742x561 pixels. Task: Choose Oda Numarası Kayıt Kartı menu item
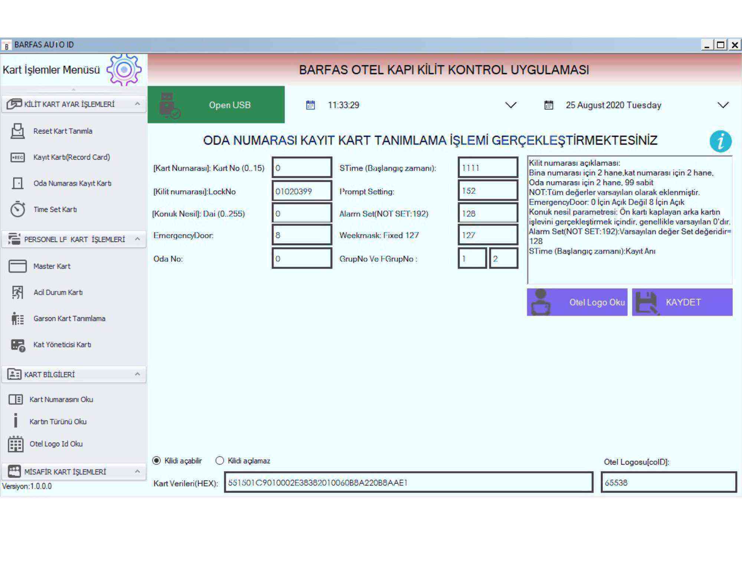[72, 183]
